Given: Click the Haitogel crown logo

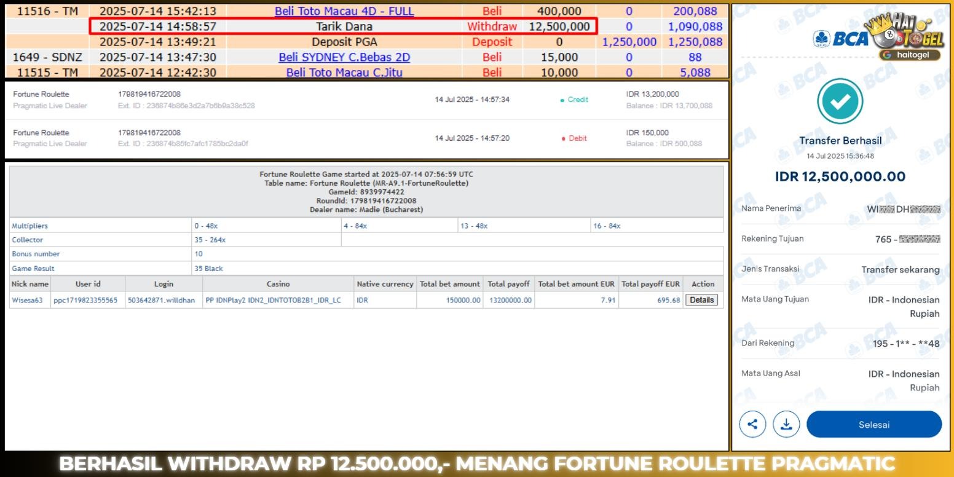Looking at the screenshot, I should click(904, 32).
